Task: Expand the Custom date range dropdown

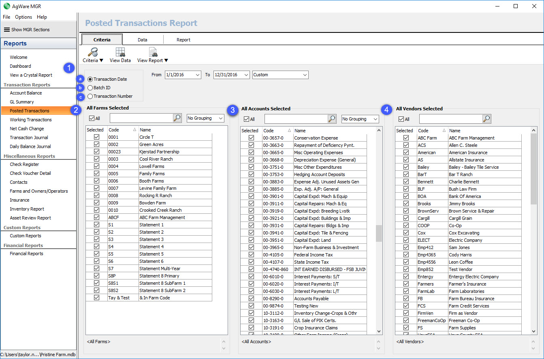Action: 304,75
